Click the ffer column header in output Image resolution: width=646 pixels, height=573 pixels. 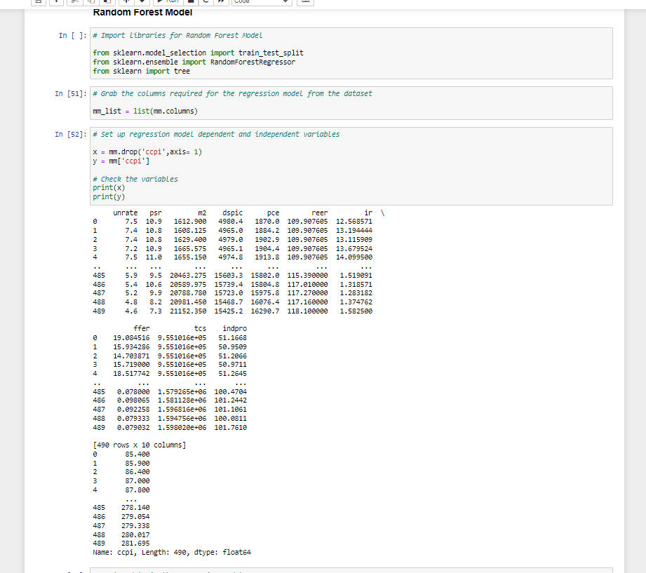(x=141, y=329)
